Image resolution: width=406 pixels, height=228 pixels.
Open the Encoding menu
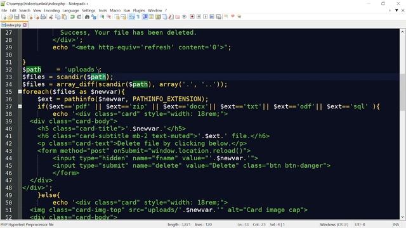[52, 10]
